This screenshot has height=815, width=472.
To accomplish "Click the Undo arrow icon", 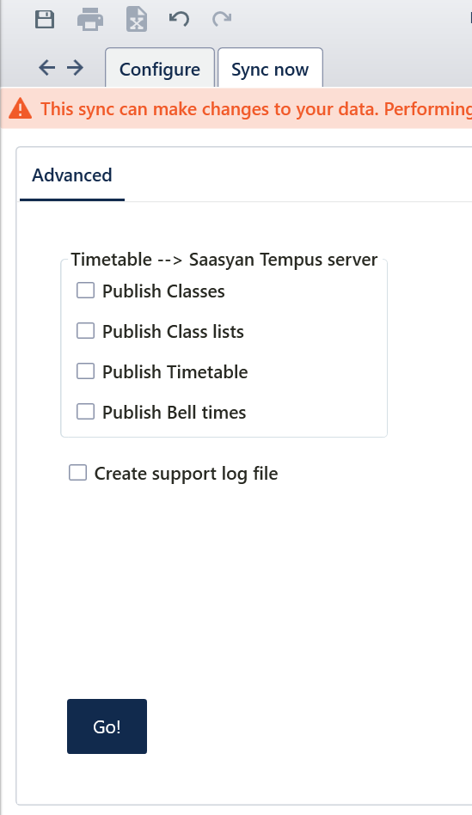I will pos(180,19).
